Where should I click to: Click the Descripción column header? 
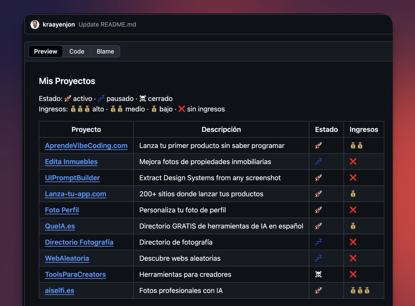(x=221, y=130)
